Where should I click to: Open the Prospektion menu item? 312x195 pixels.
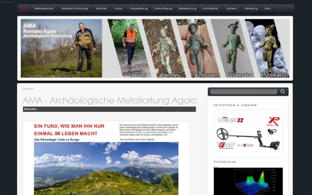pyautogui.click(x=137, y=8)
